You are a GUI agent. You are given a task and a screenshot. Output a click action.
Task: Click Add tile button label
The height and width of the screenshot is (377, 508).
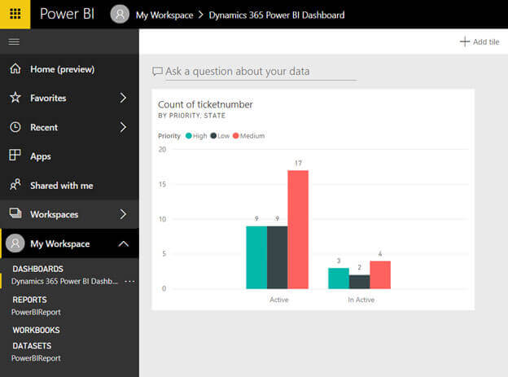click(486, 42)
